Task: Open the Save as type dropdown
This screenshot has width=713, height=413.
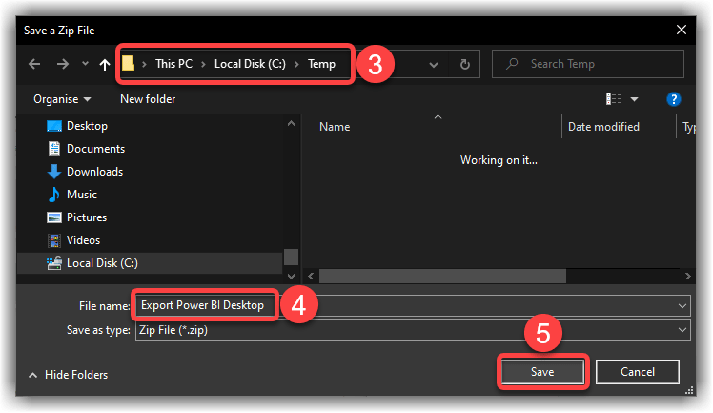Action: (682, 329)
